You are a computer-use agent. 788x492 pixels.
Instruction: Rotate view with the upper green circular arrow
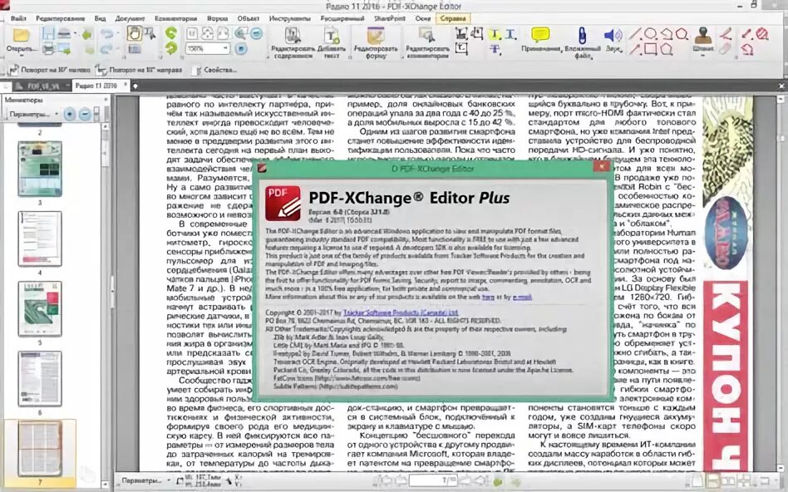pos(171,33)
